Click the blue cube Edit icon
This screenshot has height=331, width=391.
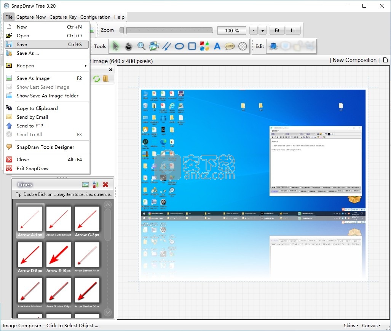click(274, 46)
